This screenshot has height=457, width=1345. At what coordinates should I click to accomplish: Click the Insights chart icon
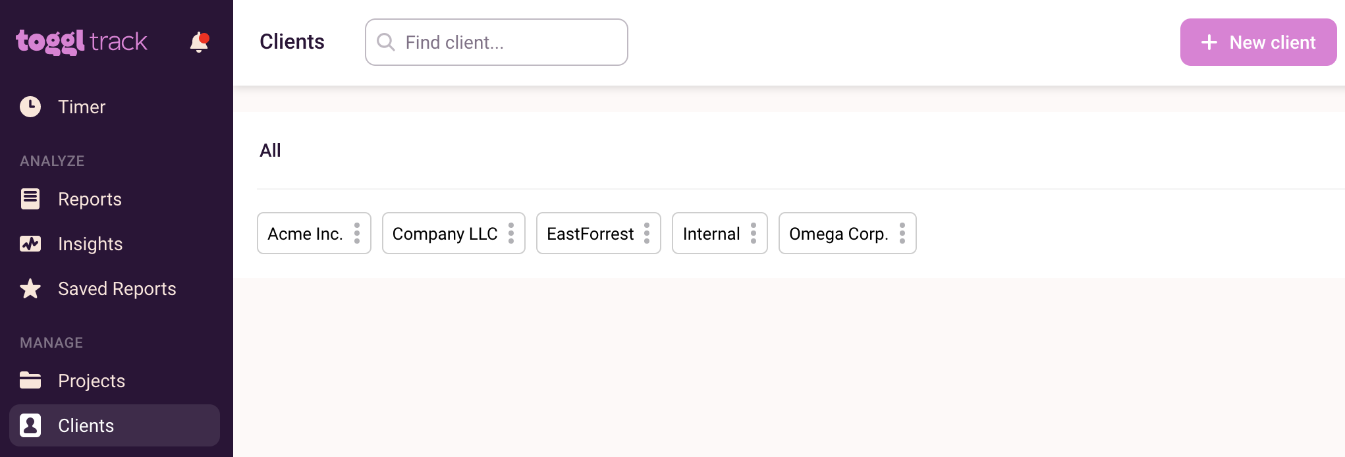tap(30, 244)
